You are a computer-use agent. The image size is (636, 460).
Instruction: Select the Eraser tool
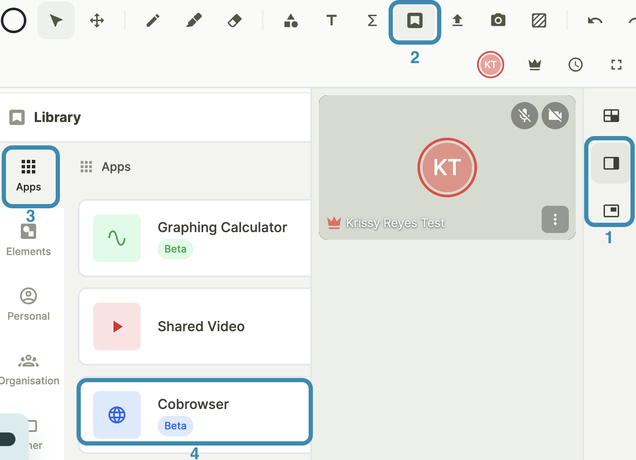235,20
